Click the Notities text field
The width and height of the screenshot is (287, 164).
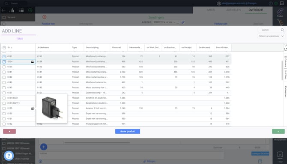coord(131,155)
